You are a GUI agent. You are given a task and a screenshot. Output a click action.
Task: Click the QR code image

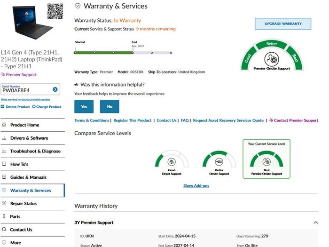tap(55, 11)
